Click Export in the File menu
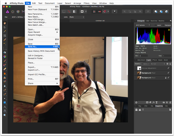Viewport: 174px width, 136px height. [31, 67]
